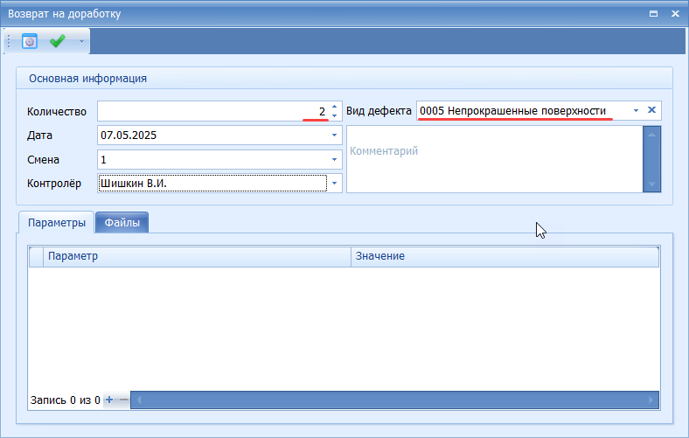Confirm with the green checkmark icon
This screenshot has width=689, height=438.
click(58, 41)
